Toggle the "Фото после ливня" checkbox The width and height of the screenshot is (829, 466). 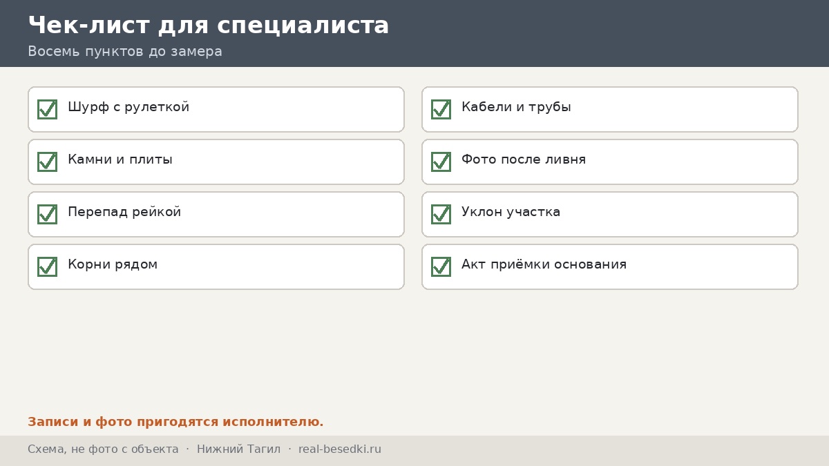441,162
